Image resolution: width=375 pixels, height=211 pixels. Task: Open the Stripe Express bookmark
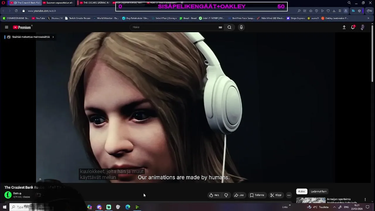(x=296, y=18)
